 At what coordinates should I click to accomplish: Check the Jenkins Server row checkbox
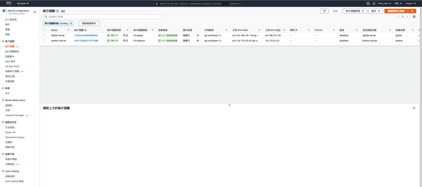coord(44,41)
